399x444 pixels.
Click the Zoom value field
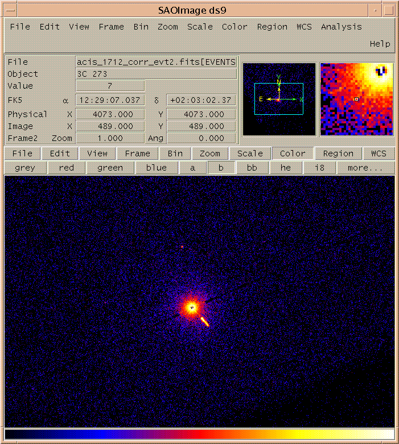pos(110,138)
